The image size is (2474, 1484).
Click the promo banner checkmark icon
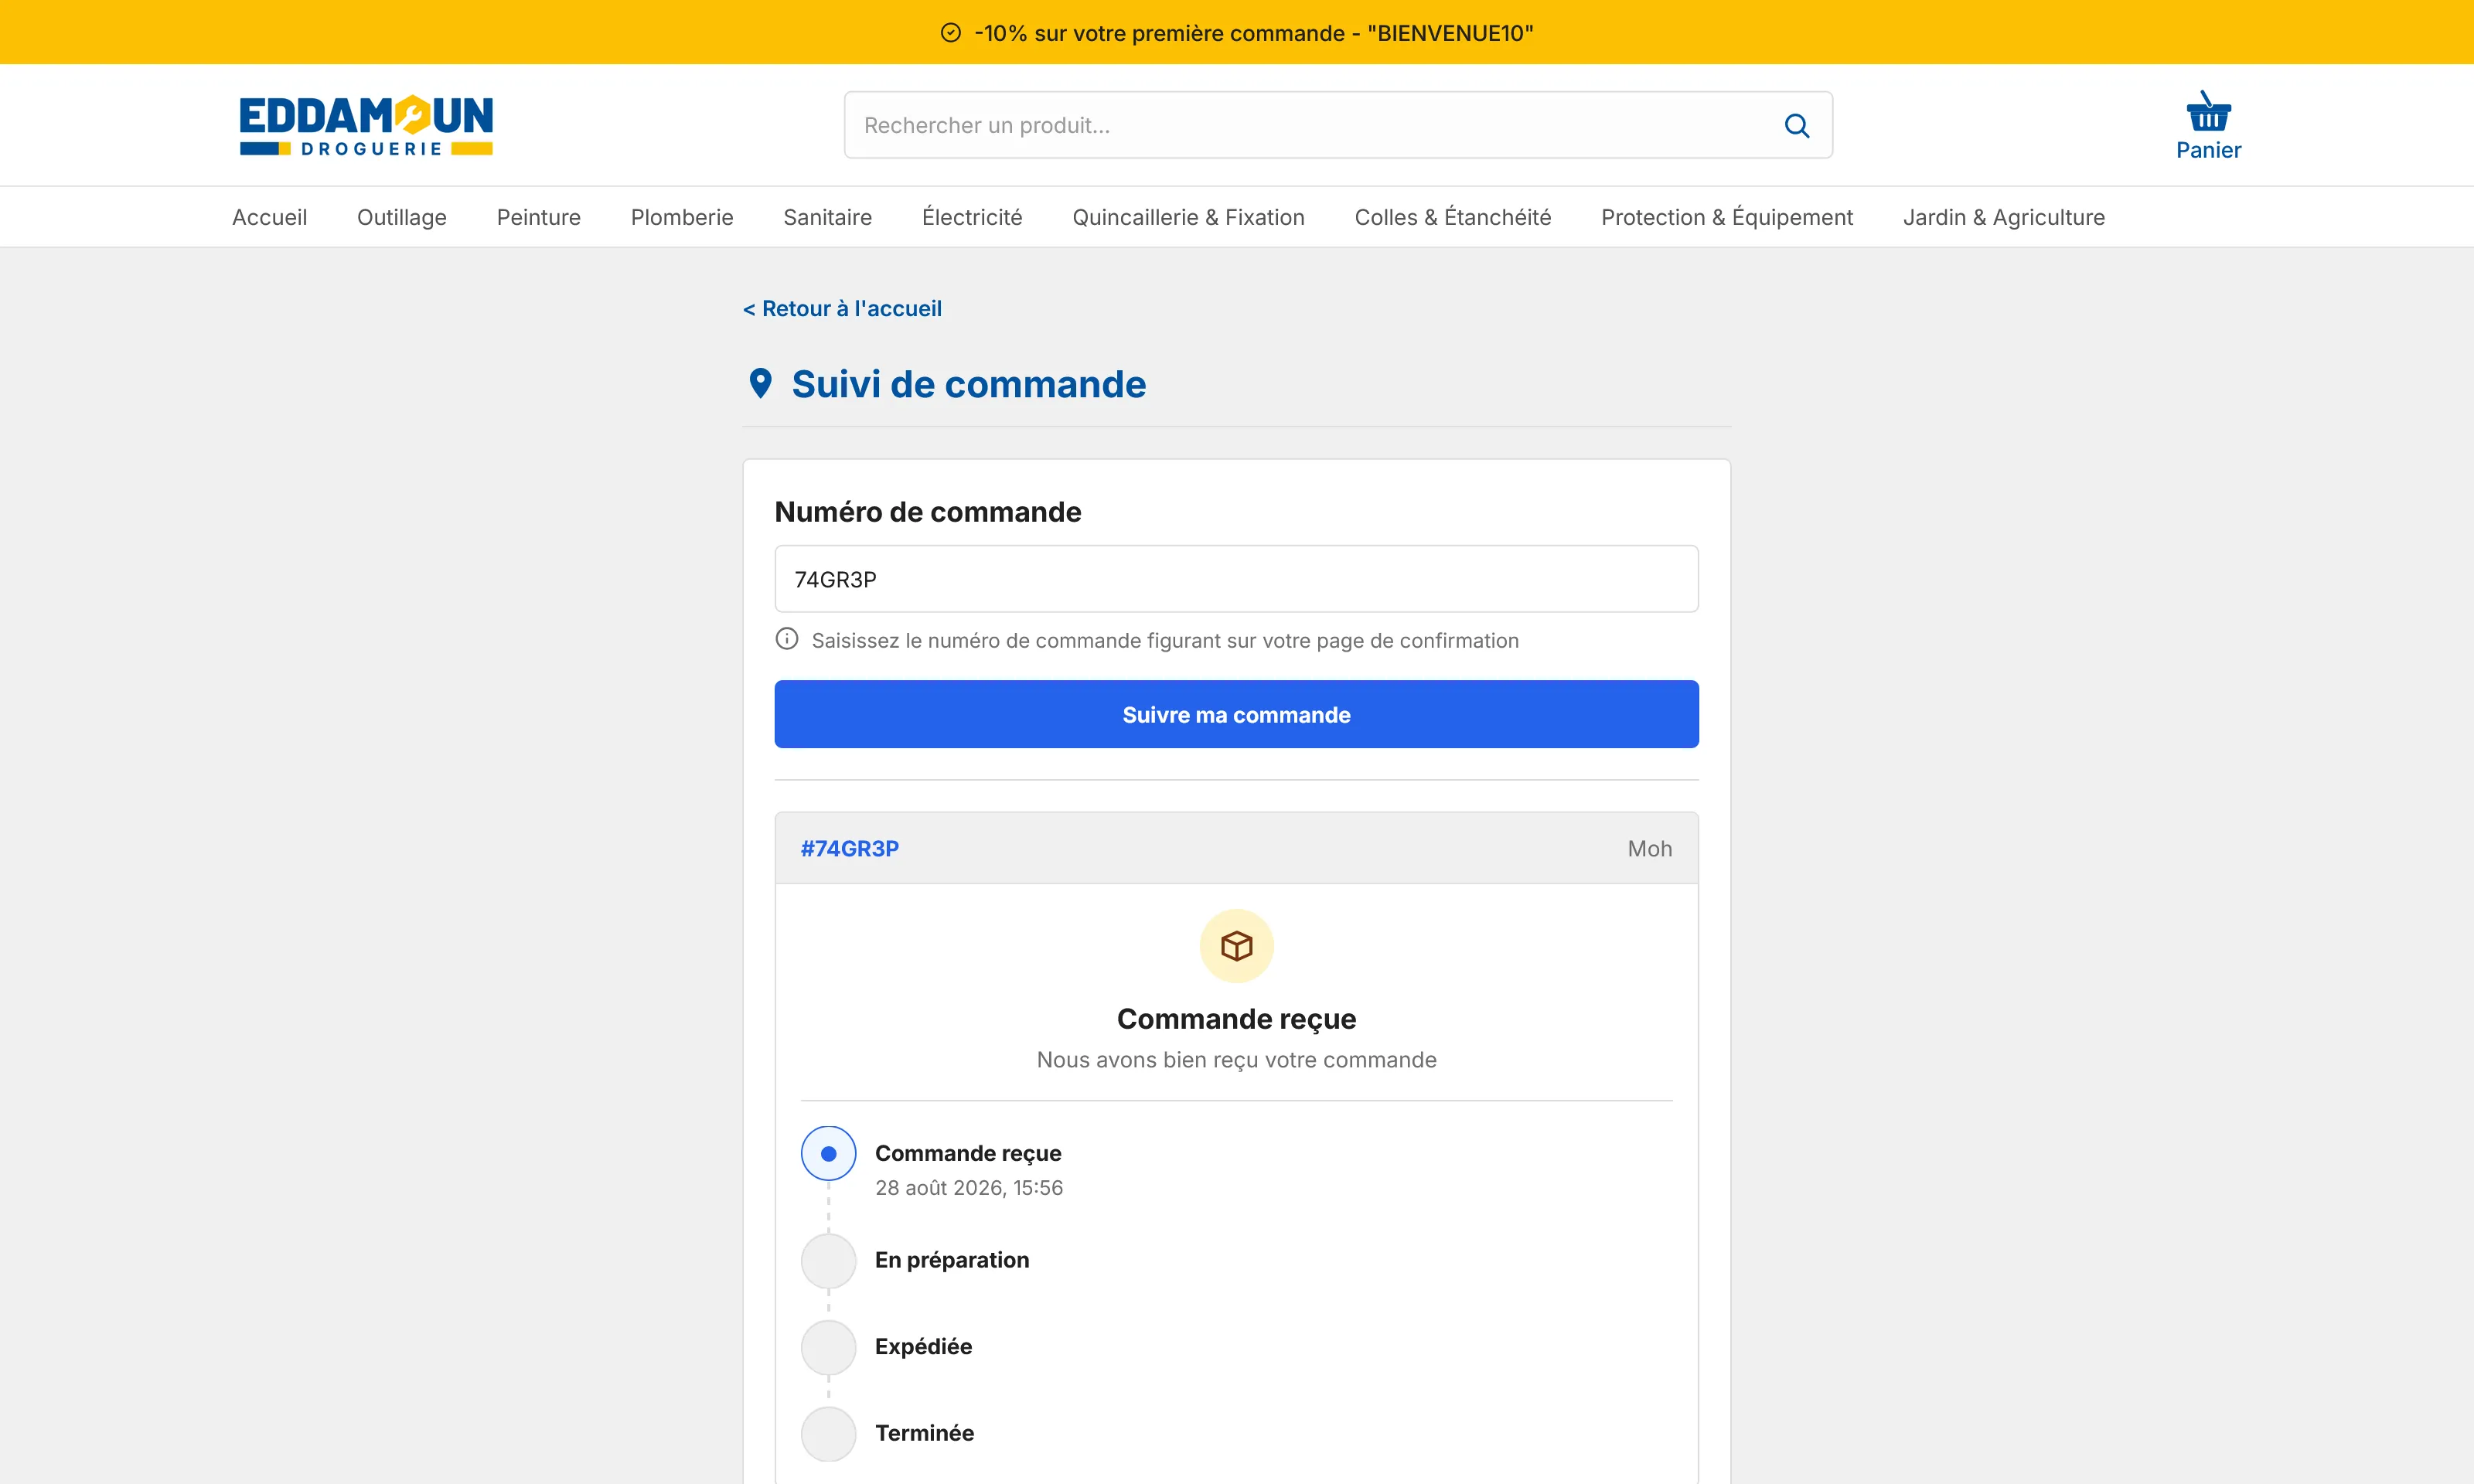click(950, 33)
